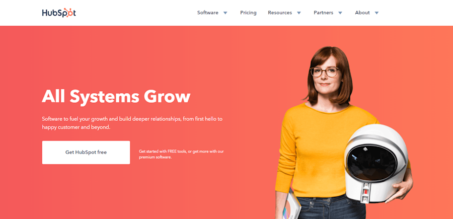Click the book under the woman's arm
This screenshot has width=453, height=219.
click(x=291, y=206)
